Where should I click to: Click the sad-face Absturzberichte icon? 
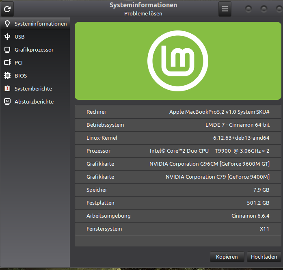pos(7,102)
